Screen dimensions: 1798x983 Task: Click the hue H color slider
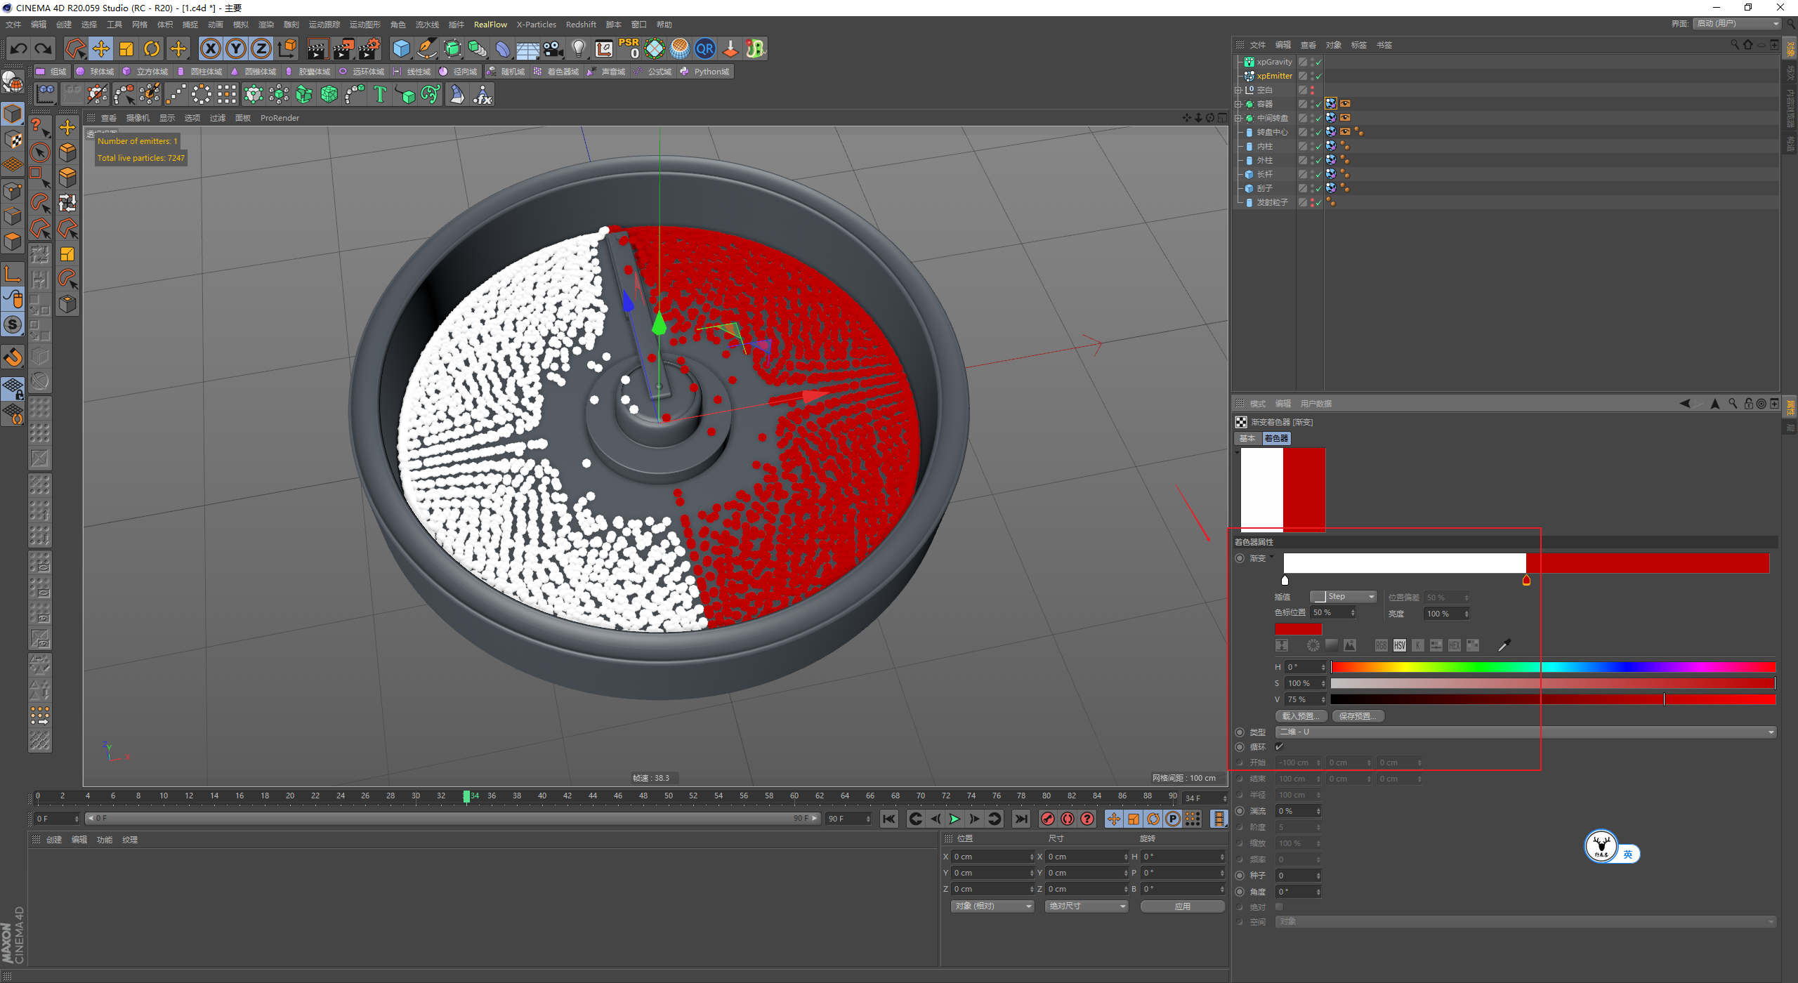click(x=1553, y=667)
